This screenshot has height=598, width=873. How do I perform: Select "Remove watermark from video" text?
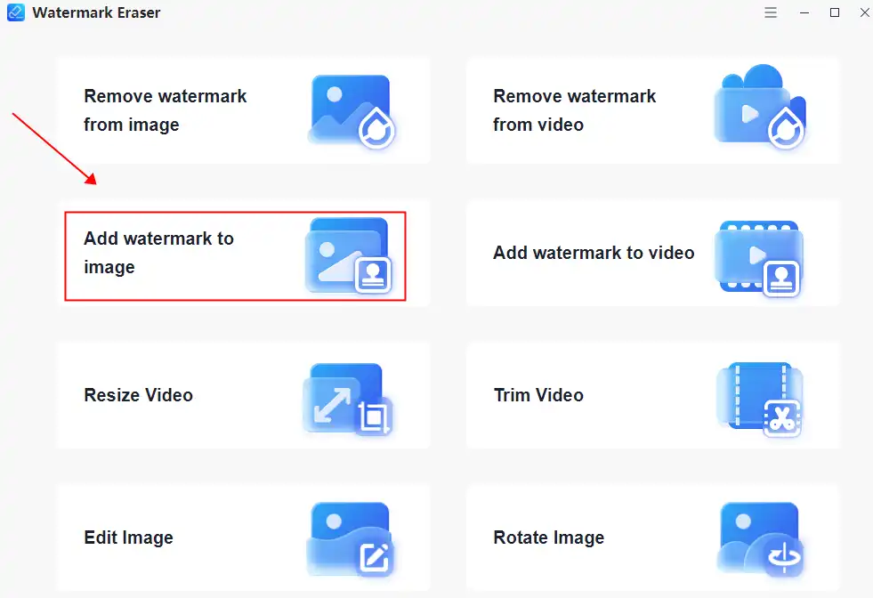pyautogui.click(x=575, y=110)
